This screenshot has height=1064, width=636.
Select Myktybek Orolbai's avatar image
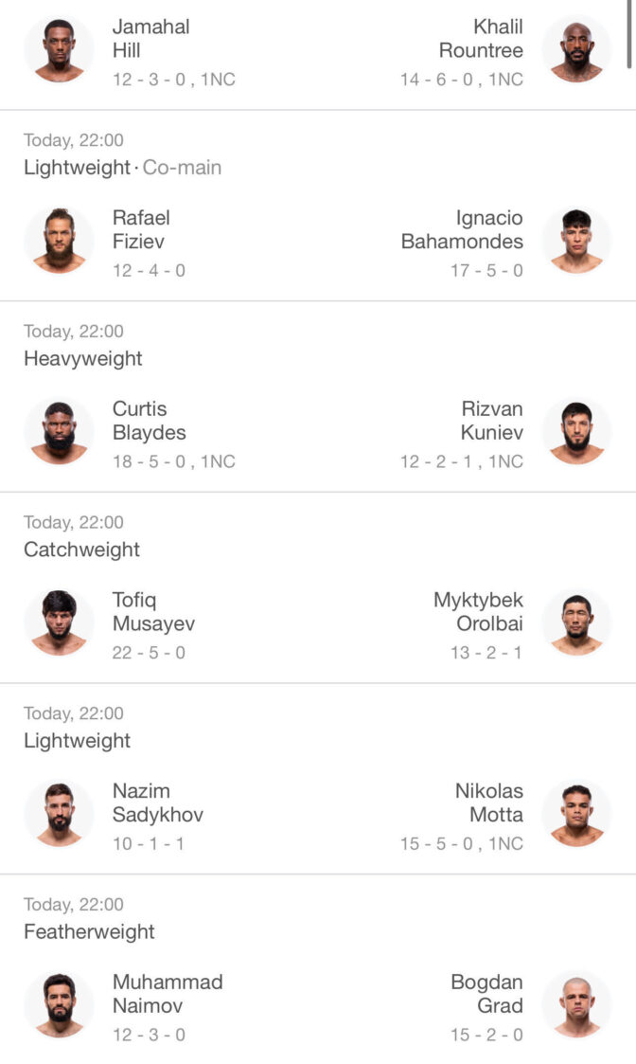coord(577,622)
